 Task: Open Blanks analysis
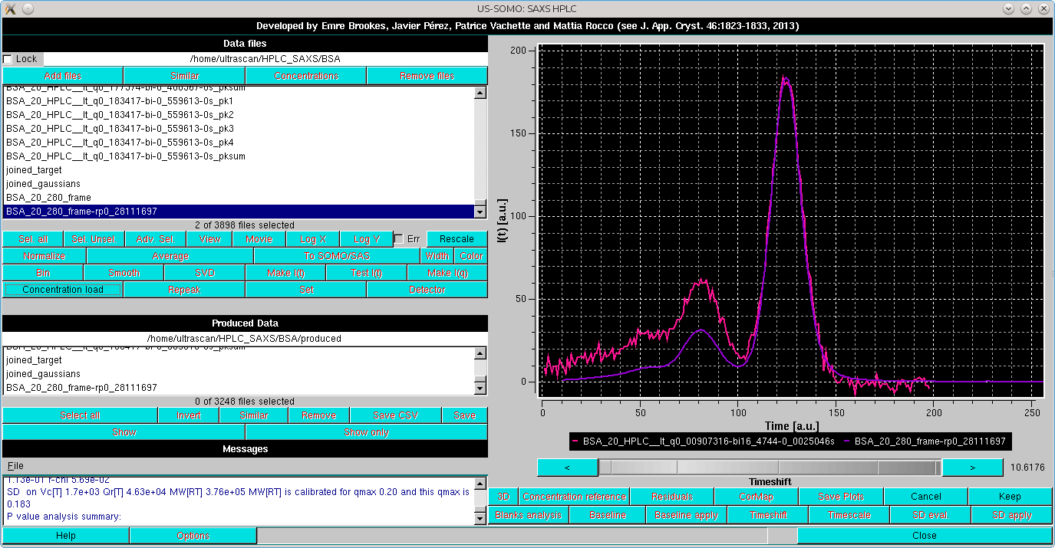pos(529,515)
